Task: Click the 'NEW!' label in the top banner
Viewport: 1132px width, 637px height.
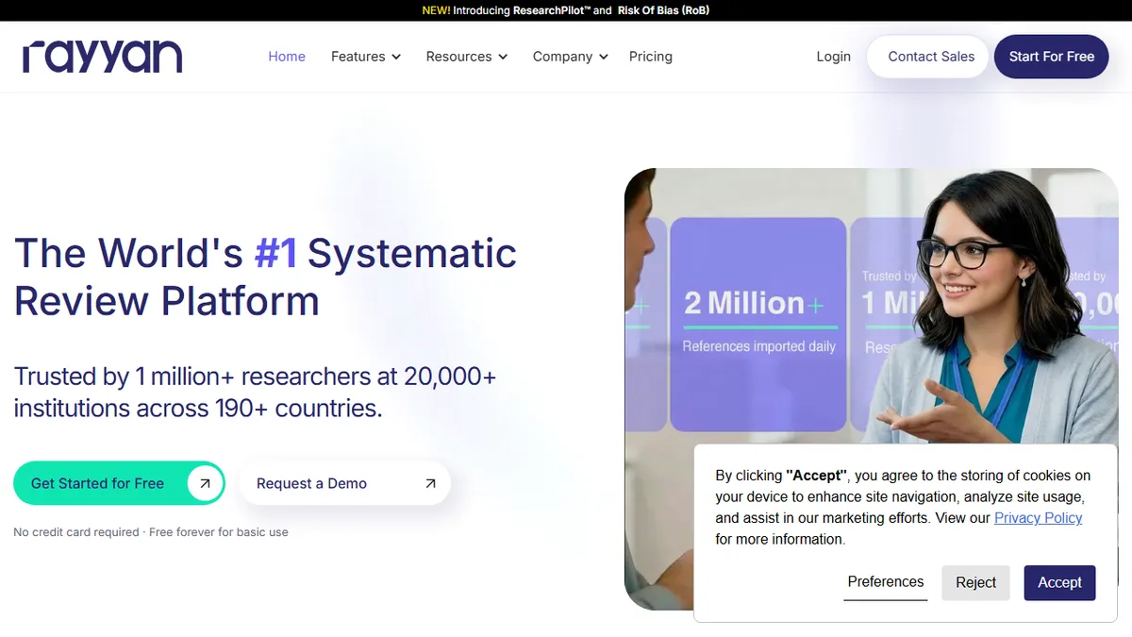Action: pyautogui.click(x=436, y=10)
